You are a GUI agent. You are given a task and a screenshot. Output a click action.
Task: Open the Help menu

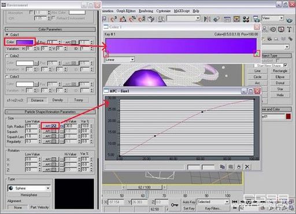[x=196, y=11]
